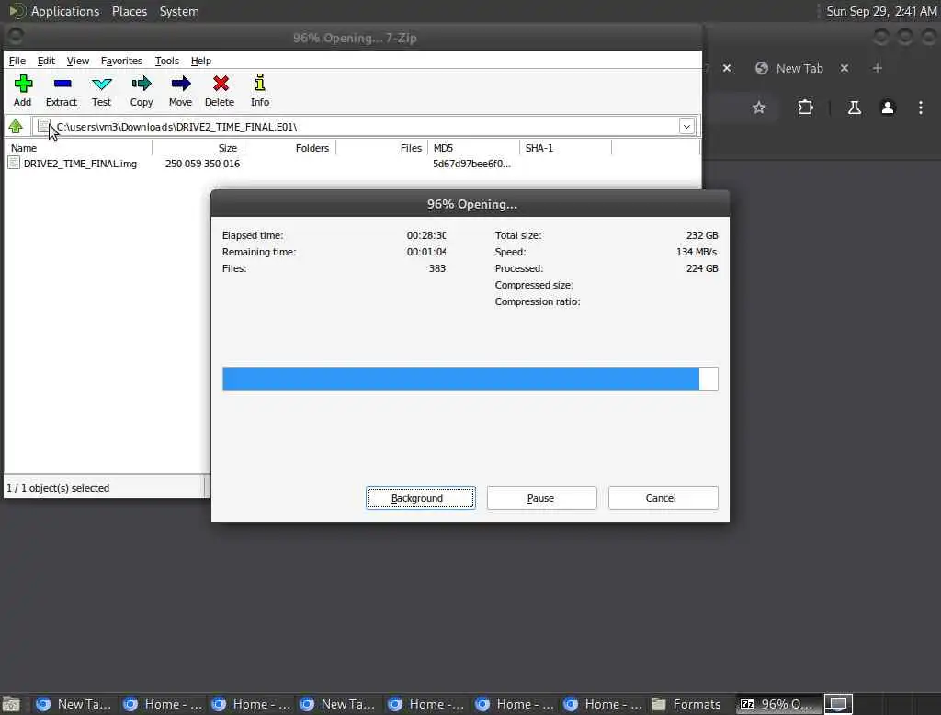Switch to 96% O... 7-Zip taskbar item
The width and height of the screenshot is (941, 715).
777,704
